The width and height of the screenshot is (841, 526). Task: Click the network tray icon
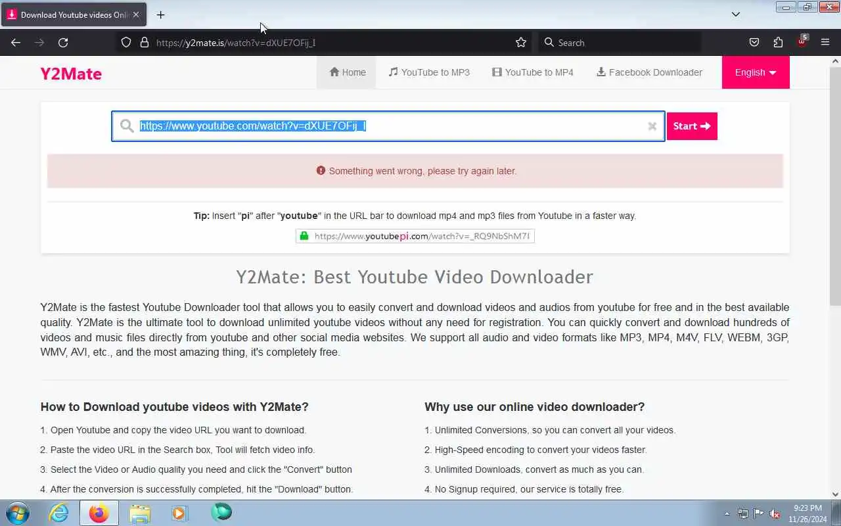(742, 514)
